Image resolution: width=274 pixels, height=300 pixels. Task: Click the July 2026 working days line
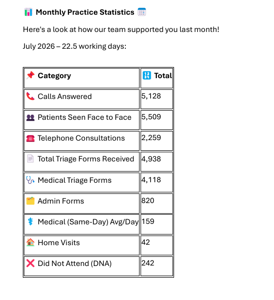pyautogui.click(x=75, y=46)
